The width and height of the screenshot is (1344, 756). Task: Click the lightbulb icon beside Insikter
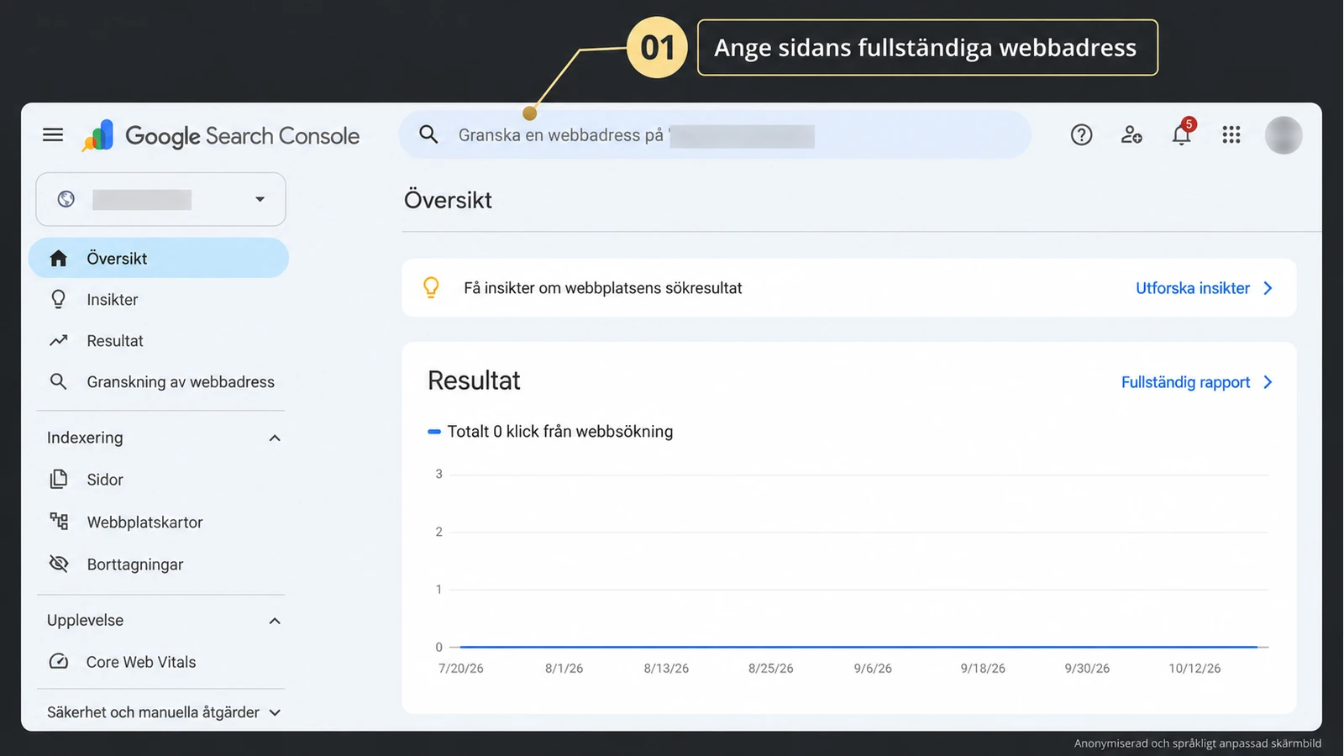click(x=58, y=299)
